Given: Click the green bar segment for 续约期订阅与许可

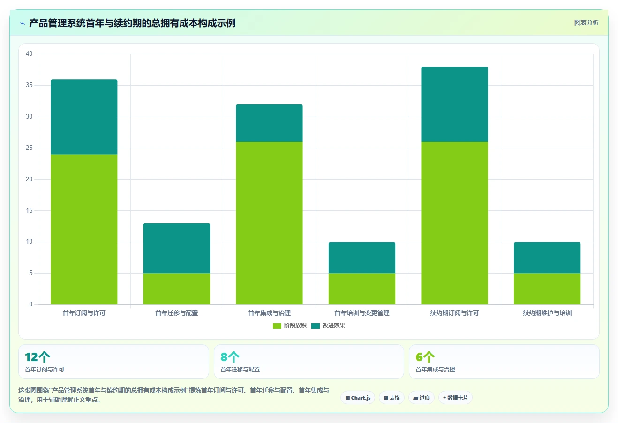Looking at the screenshot, I should (454, 223).
